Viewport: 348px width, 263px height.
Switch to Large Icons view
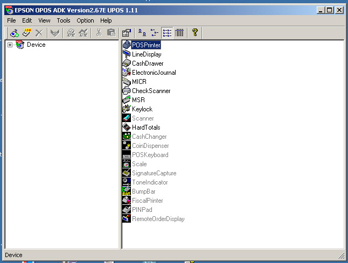[142, 33]
